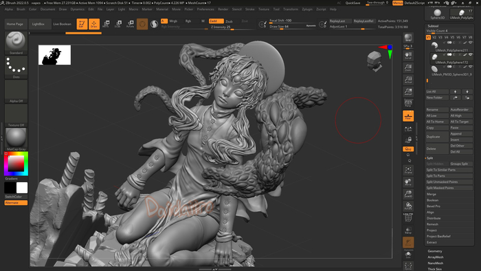The width and height of the screenshot is (481, 271).
Task: Click the Transp transparency icon
Action: tap(408, 230)
